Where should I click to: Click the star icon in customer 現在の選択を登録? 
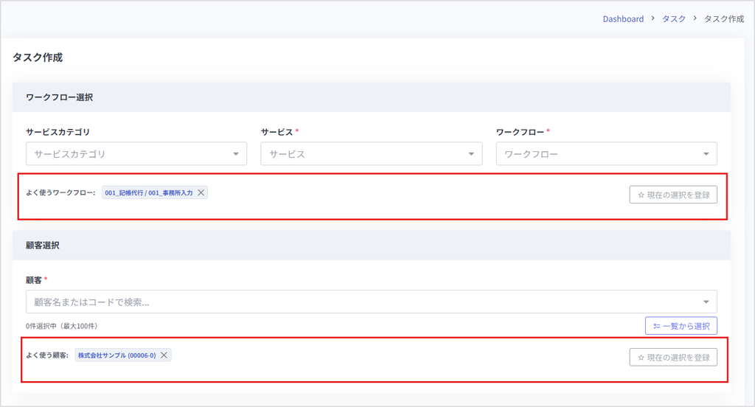tap(641, 358)
